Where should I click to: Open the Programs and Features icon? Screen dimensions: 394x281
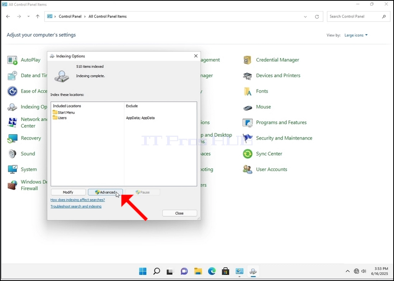(248, 123)
